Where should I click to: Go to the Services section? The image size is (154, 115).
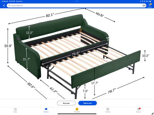pos(108,110)
